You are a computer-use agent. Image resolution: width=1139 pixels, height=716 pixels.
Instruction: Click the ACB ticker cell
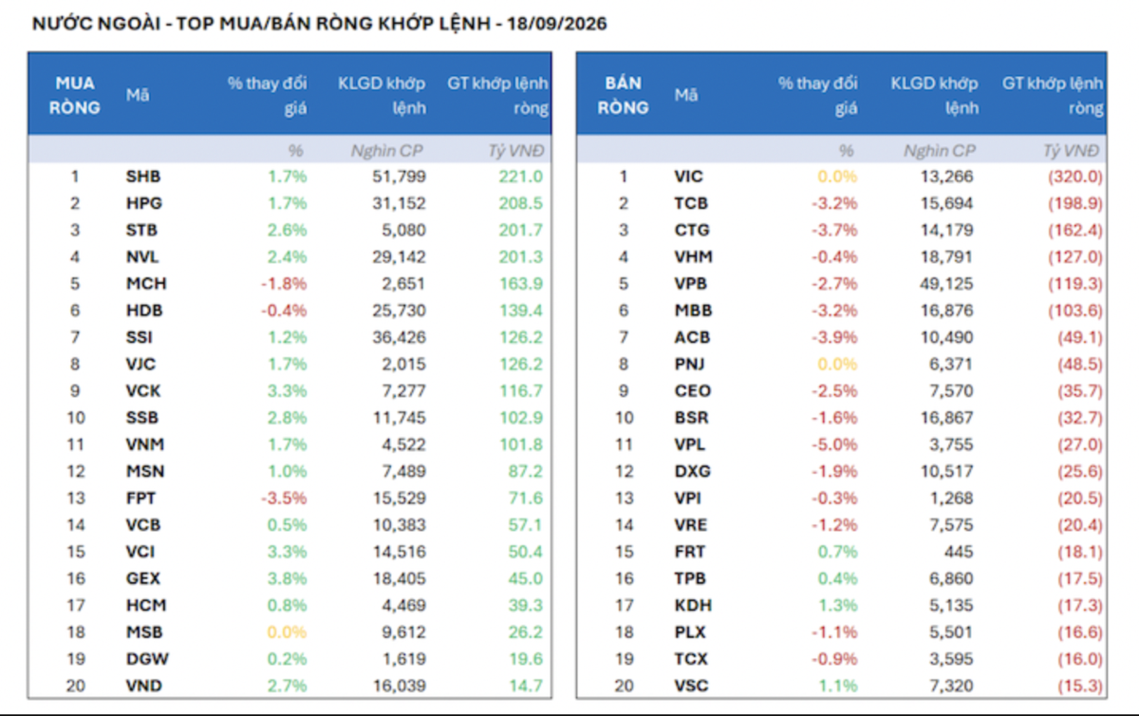(692, 337)
